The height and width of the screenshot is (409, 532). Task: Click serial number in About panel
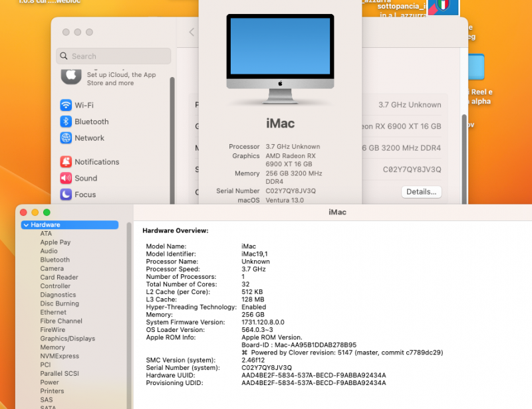(x=291, y=191)
